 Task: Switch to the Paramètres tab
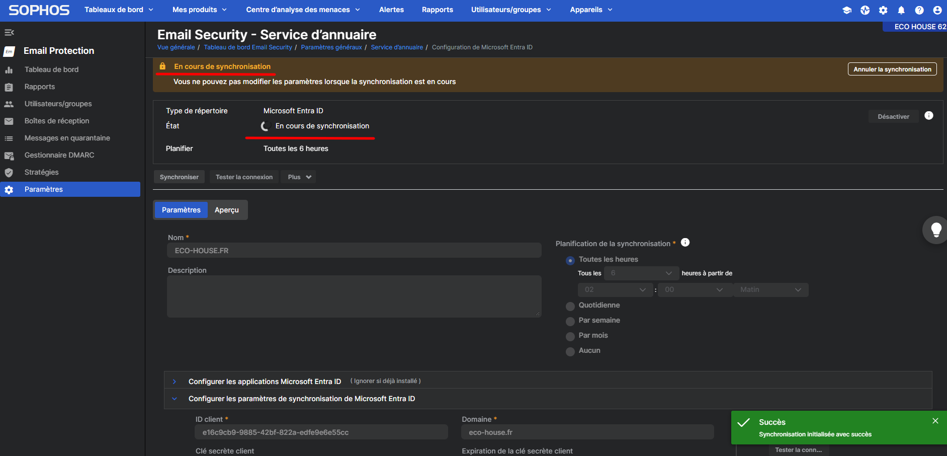pyautogui.click(x=181, y=210)
